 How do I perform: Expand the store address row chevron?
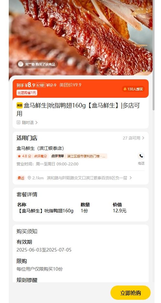point(131,178)
